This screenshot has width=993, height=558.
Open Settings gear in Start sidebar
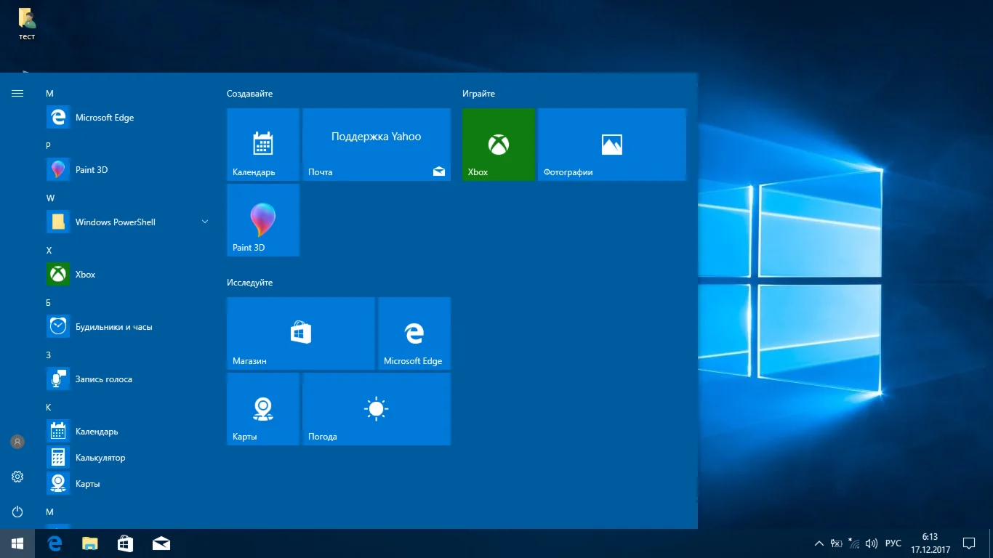[x=17, y=477]
